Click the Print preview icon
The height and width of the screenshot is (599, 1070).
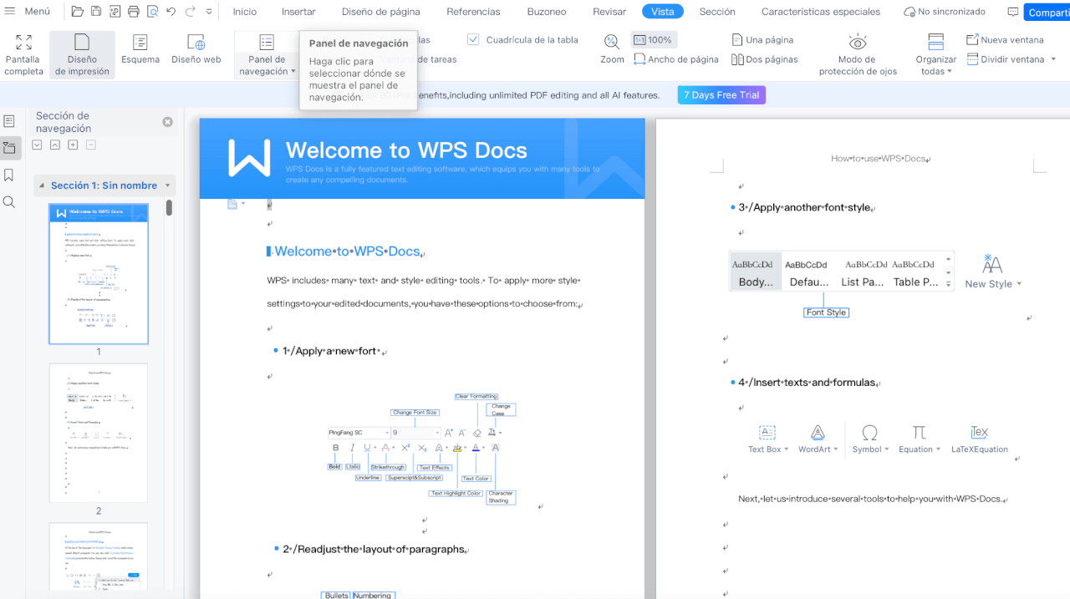point(152,12)
